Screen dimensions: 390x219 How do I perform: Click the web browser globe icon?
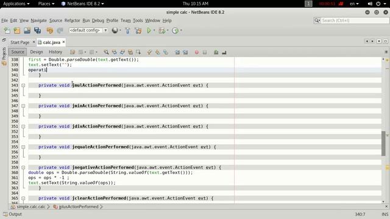click(x=115, y=30)
